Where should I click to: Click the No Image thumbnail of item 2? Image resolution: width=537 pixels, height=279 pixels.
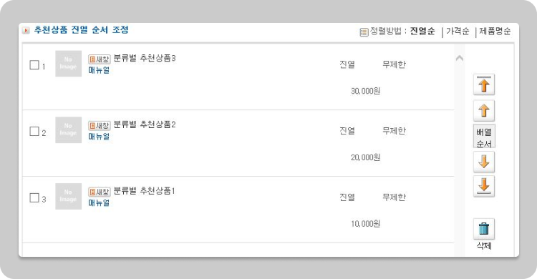pyautogui.click(x=69, y=130)
